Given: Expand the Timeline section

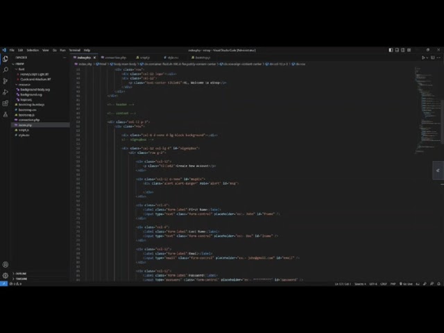Looking at the screenshot, I should tap(22, 279).
